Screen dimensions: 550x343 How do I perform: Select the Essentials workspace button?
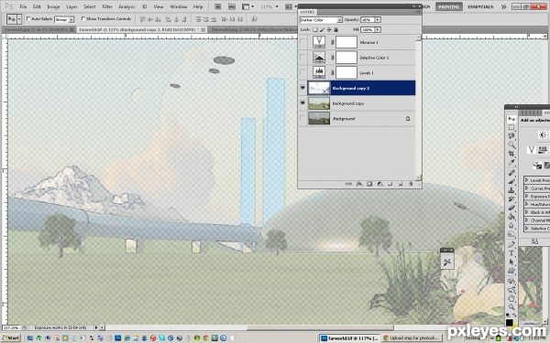pos(480,6)
